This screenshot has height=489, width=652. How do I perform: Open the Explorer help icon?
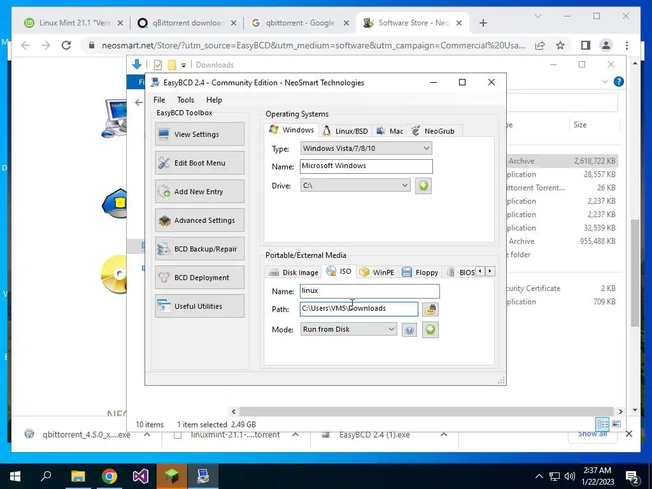(618, 81)
